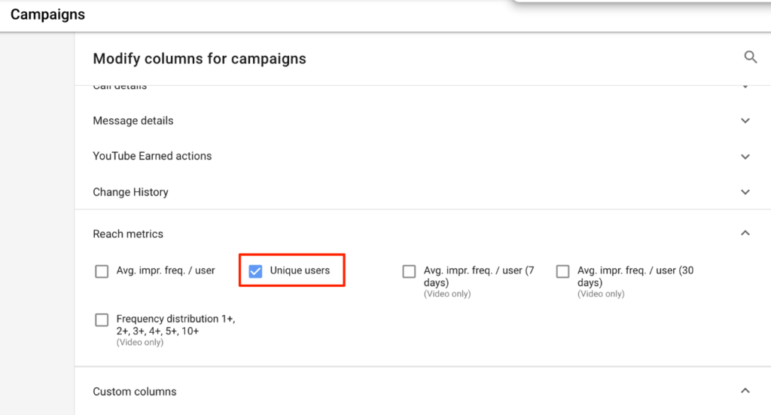The height and width of the screenshot is (415, 771).
Task: Tick Avg. impr. freq. / user (30 days) checkbox
Action: pos(562,271)
